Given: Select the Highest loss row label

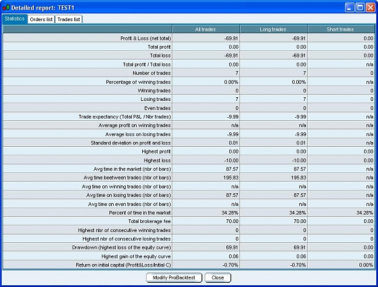Looking at the screenshot, I should [x=157, y=161].
